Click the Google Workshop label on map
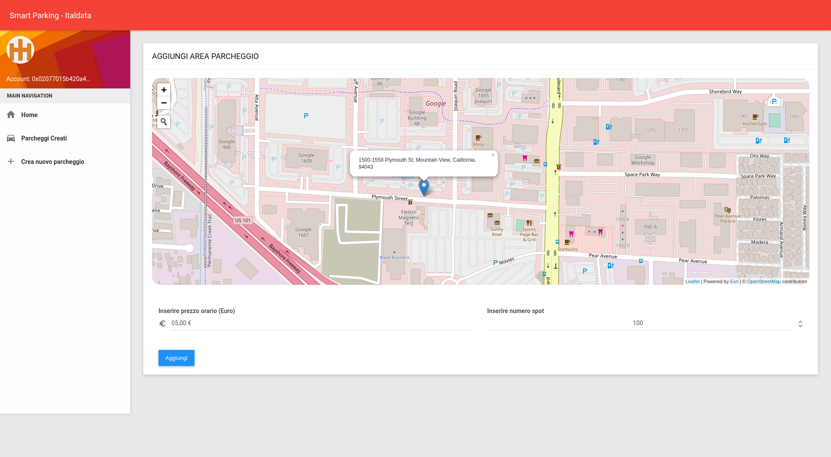The image size is (831, 457). (643, 160)
